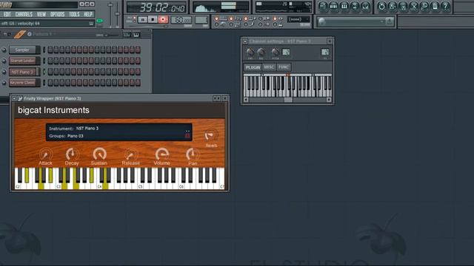Click the pitch range box in Channel settings

click(286, 52)
